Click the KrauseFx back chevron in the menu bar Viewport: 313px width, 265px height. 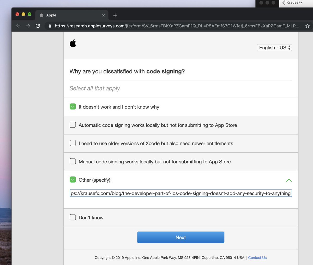tap(284, 3)
